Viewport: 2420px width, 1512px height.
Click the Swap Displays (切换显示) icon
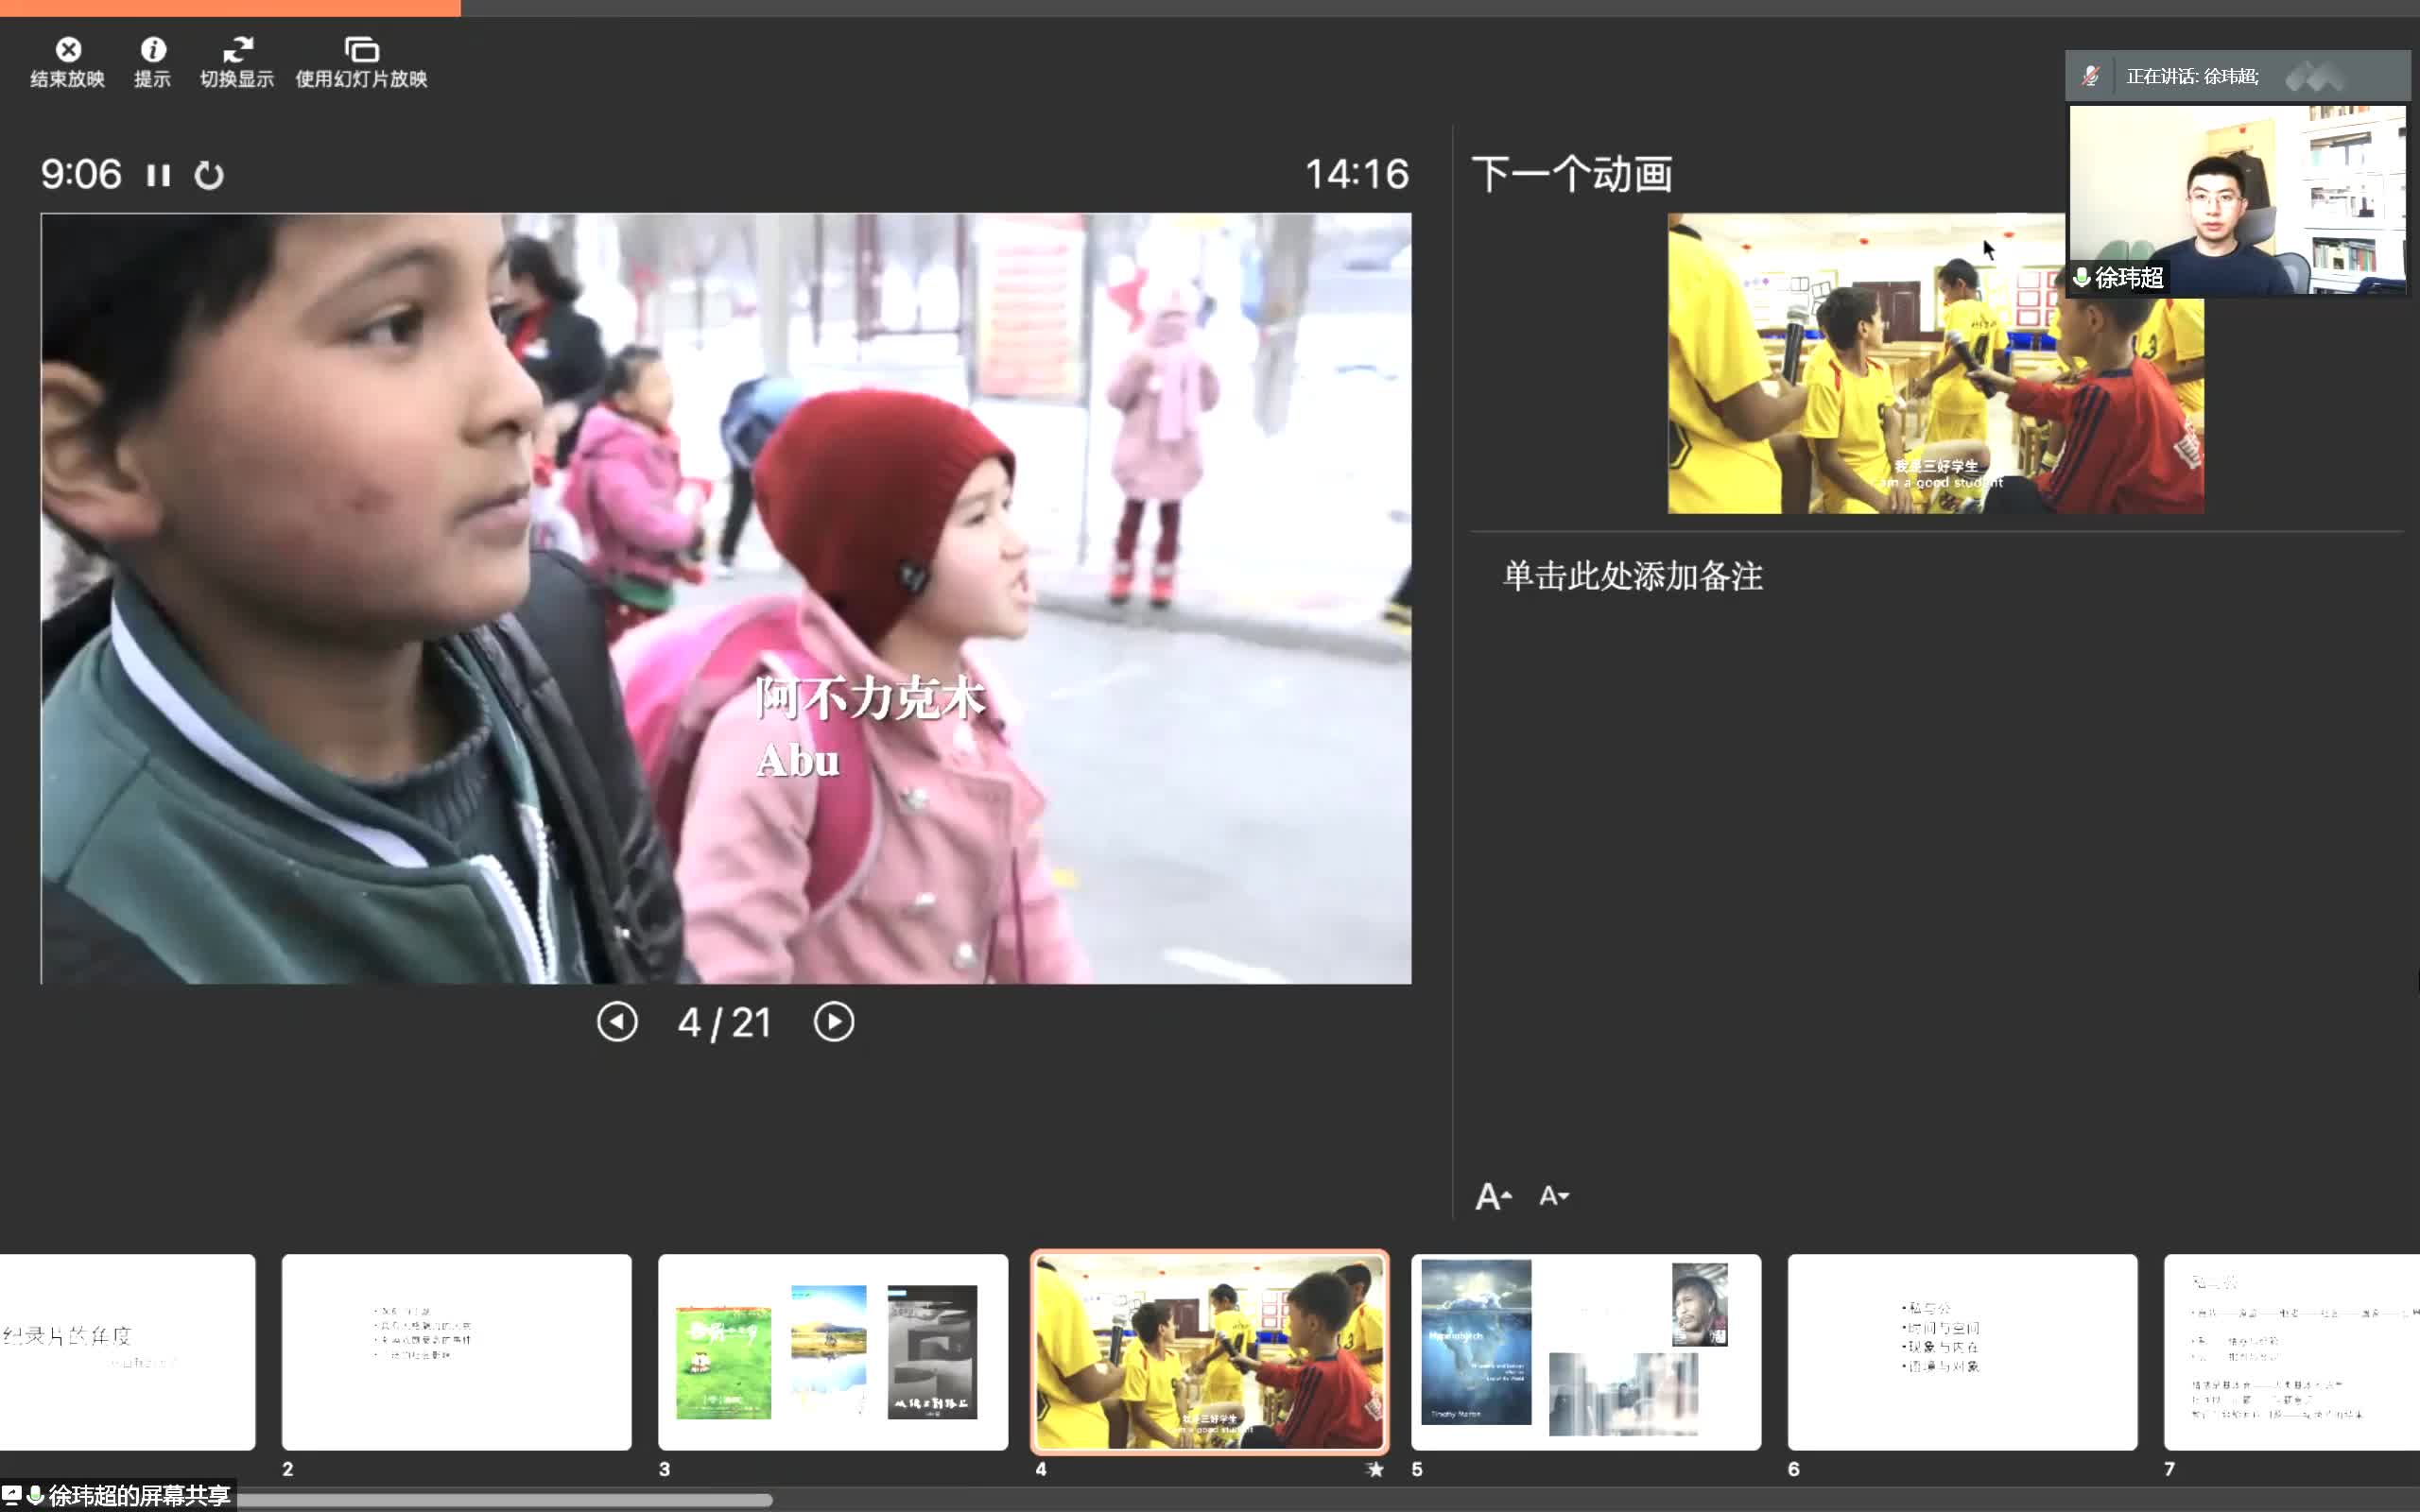[237, 50]
